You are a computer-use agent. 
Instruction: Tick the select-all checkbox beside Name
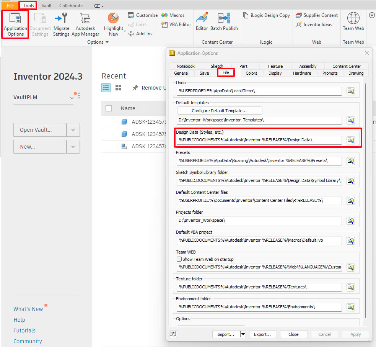tap(109, 108)
